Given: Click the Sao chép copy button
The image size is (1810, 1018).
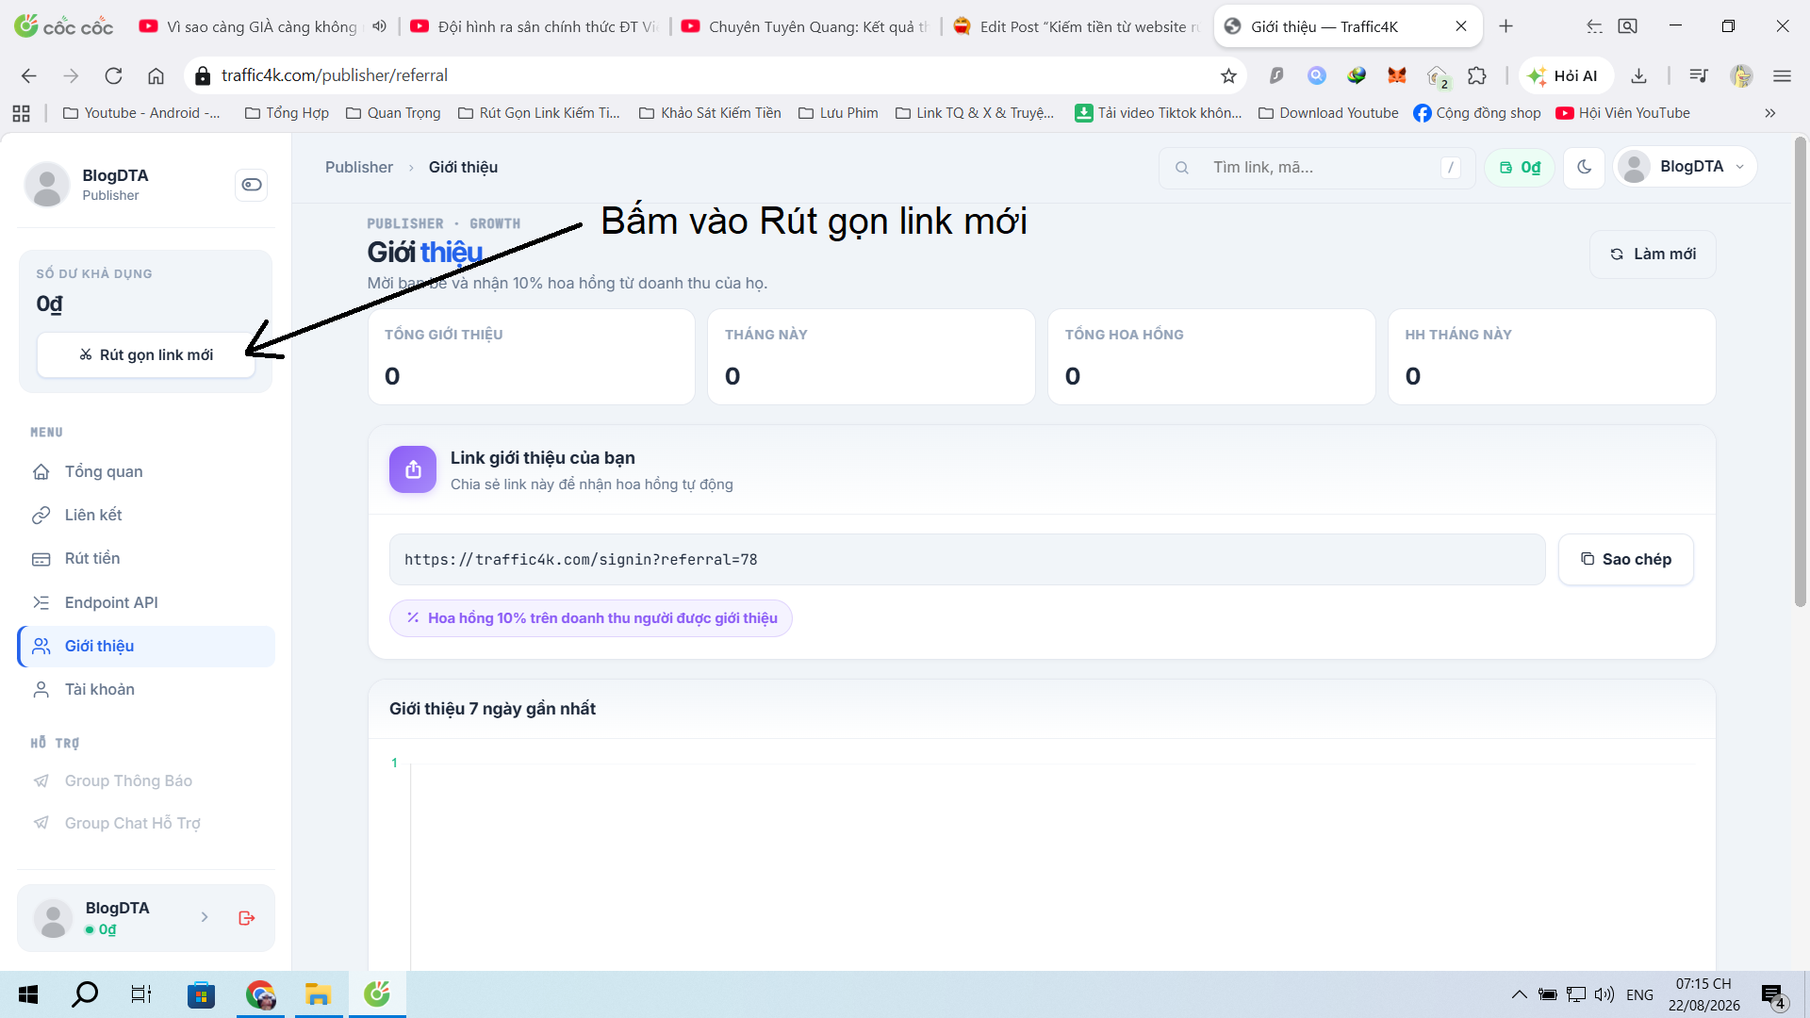Looking at the screenshot, I should pos(1626,560).
